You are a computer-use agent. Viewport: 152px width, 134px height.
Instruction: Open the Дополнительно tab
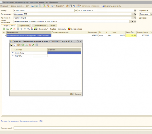click(40, 26)
